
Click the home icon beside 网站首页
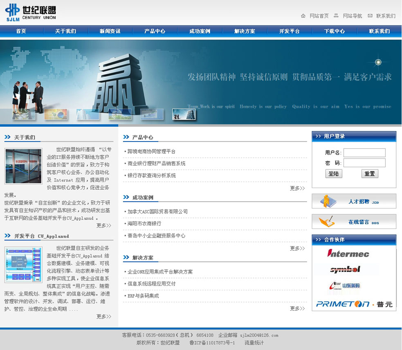click(x=303, y=16)
